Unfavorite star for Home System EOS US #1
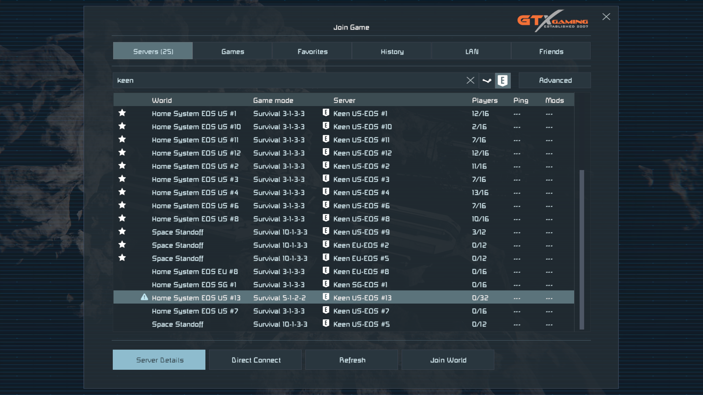703x395 pixels. 122,113
